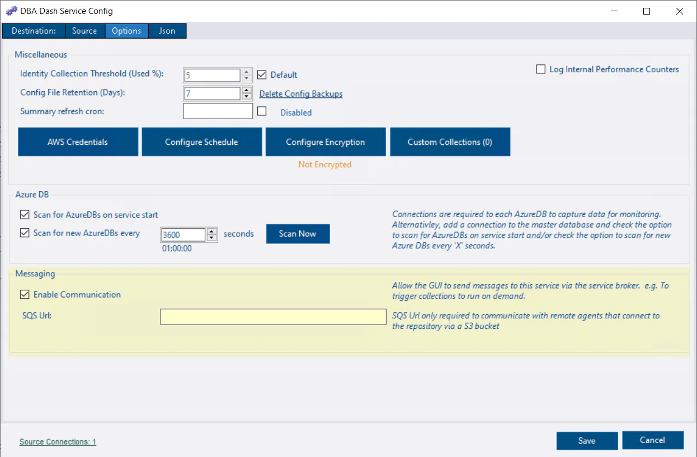The image size is (697, 457).
Task: Open the Json tab
Action: tap(167, 31)
